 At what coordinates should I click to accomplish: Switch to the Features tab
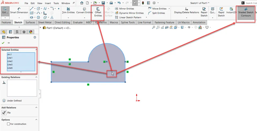tap(6, 23)
